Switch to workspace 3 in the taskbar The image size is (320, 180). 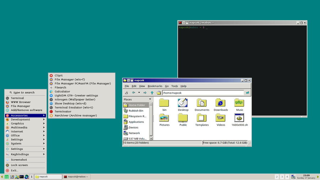pyautogui.click(x=282, y=177)
